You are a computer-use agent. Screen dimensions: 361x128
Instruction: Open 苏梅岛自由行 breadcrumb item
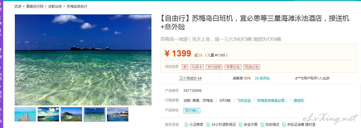[x=77, y=6]
